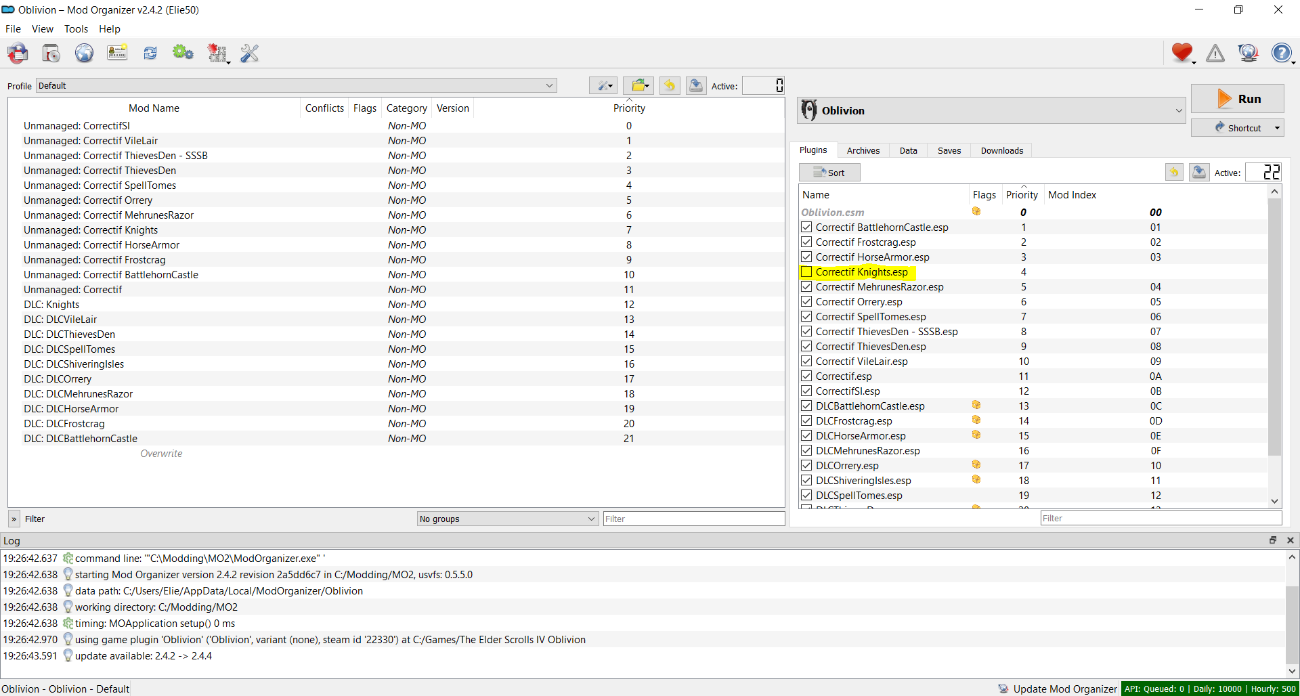Click the flag icon of Oblivion.esm
The width and height of the screenshot is (1300, 696).
[x=976, y=211]
